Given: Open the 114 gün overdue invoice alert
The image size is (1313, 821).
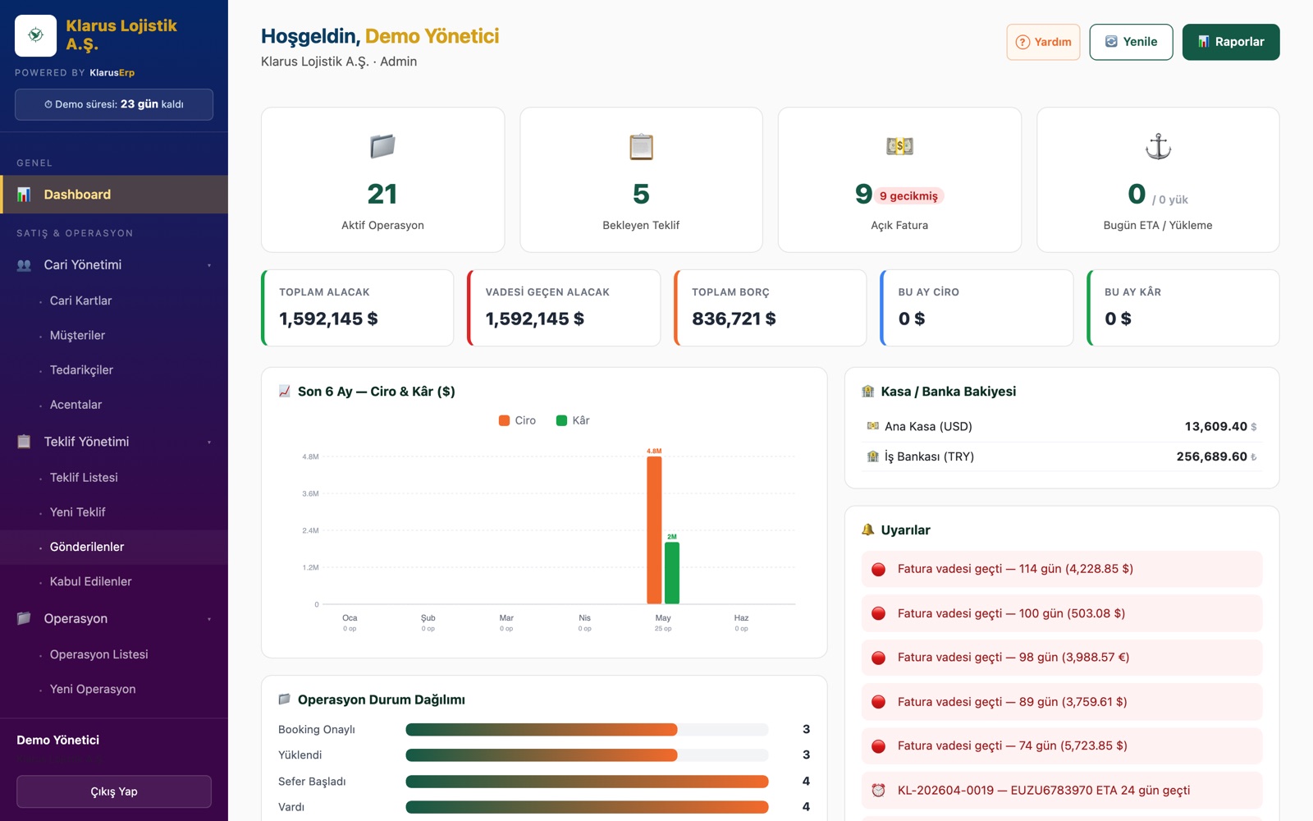Looking at the screenshot, I should pos(1062,569).
